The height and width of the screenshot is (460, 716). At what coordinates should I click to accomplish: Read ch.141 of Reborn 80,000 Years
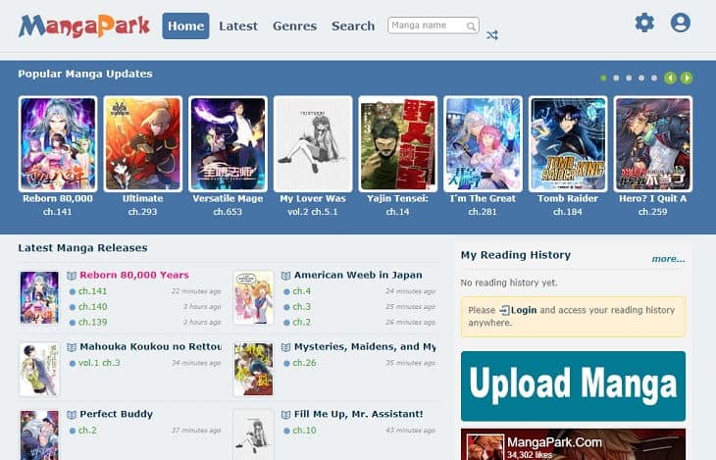[93, 291]
